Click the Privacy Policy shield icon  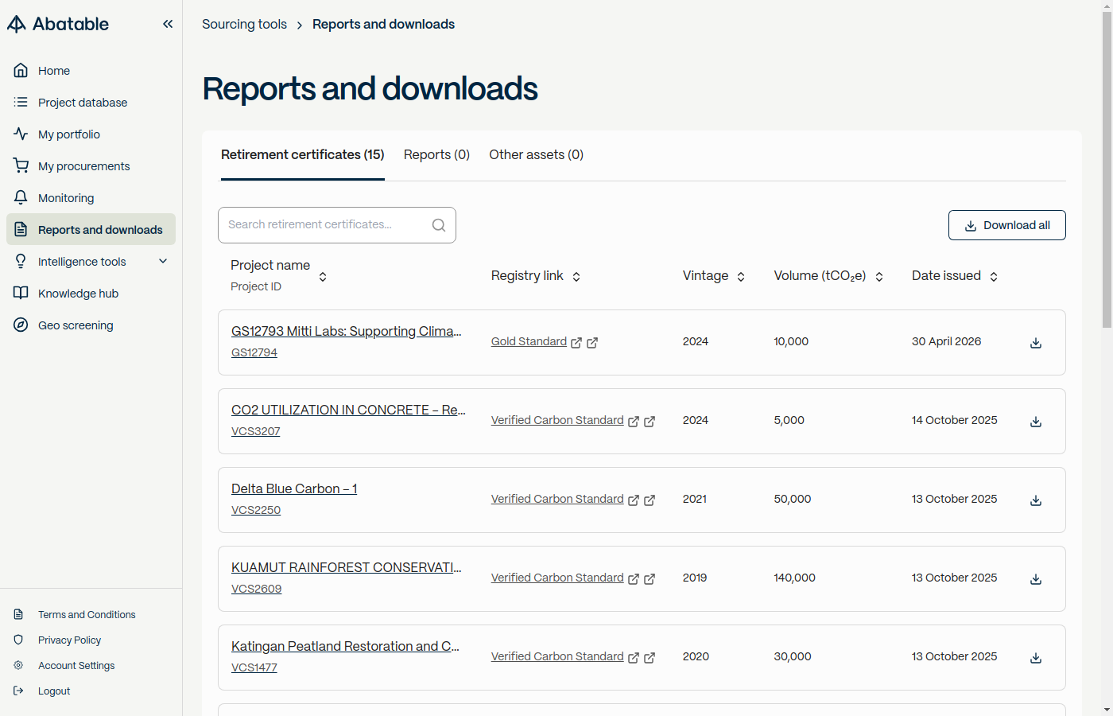coord(18,640)
